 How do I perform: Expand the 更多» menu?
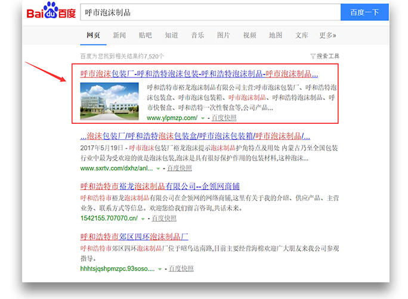click(327, 35)
